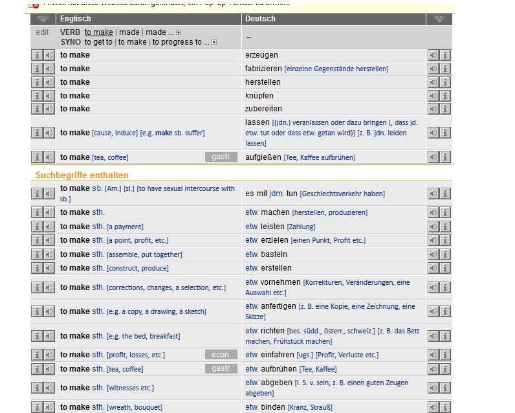Play German audio for 'etw. einfahren'
This screenshot has width=515, height=413.
pyautogui.click(x=433, y=355)
